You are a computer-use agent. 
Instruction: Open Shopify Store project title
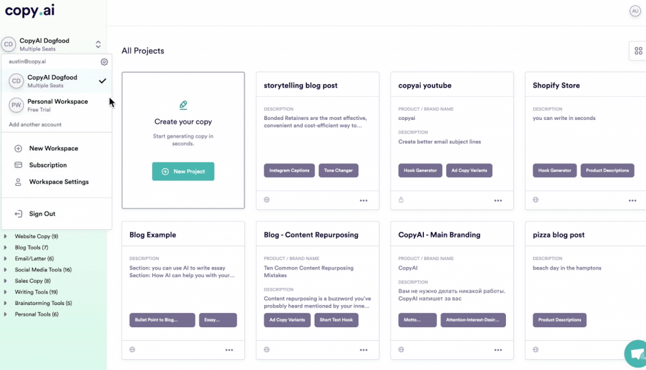[x=556, y=85]
